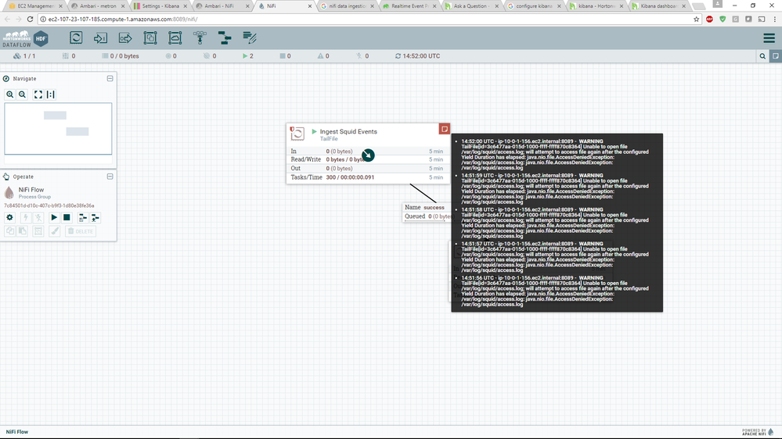Screen dimensions: 782x439
Task: Collapse the Navigate panel
Action: tap(110, 79)
